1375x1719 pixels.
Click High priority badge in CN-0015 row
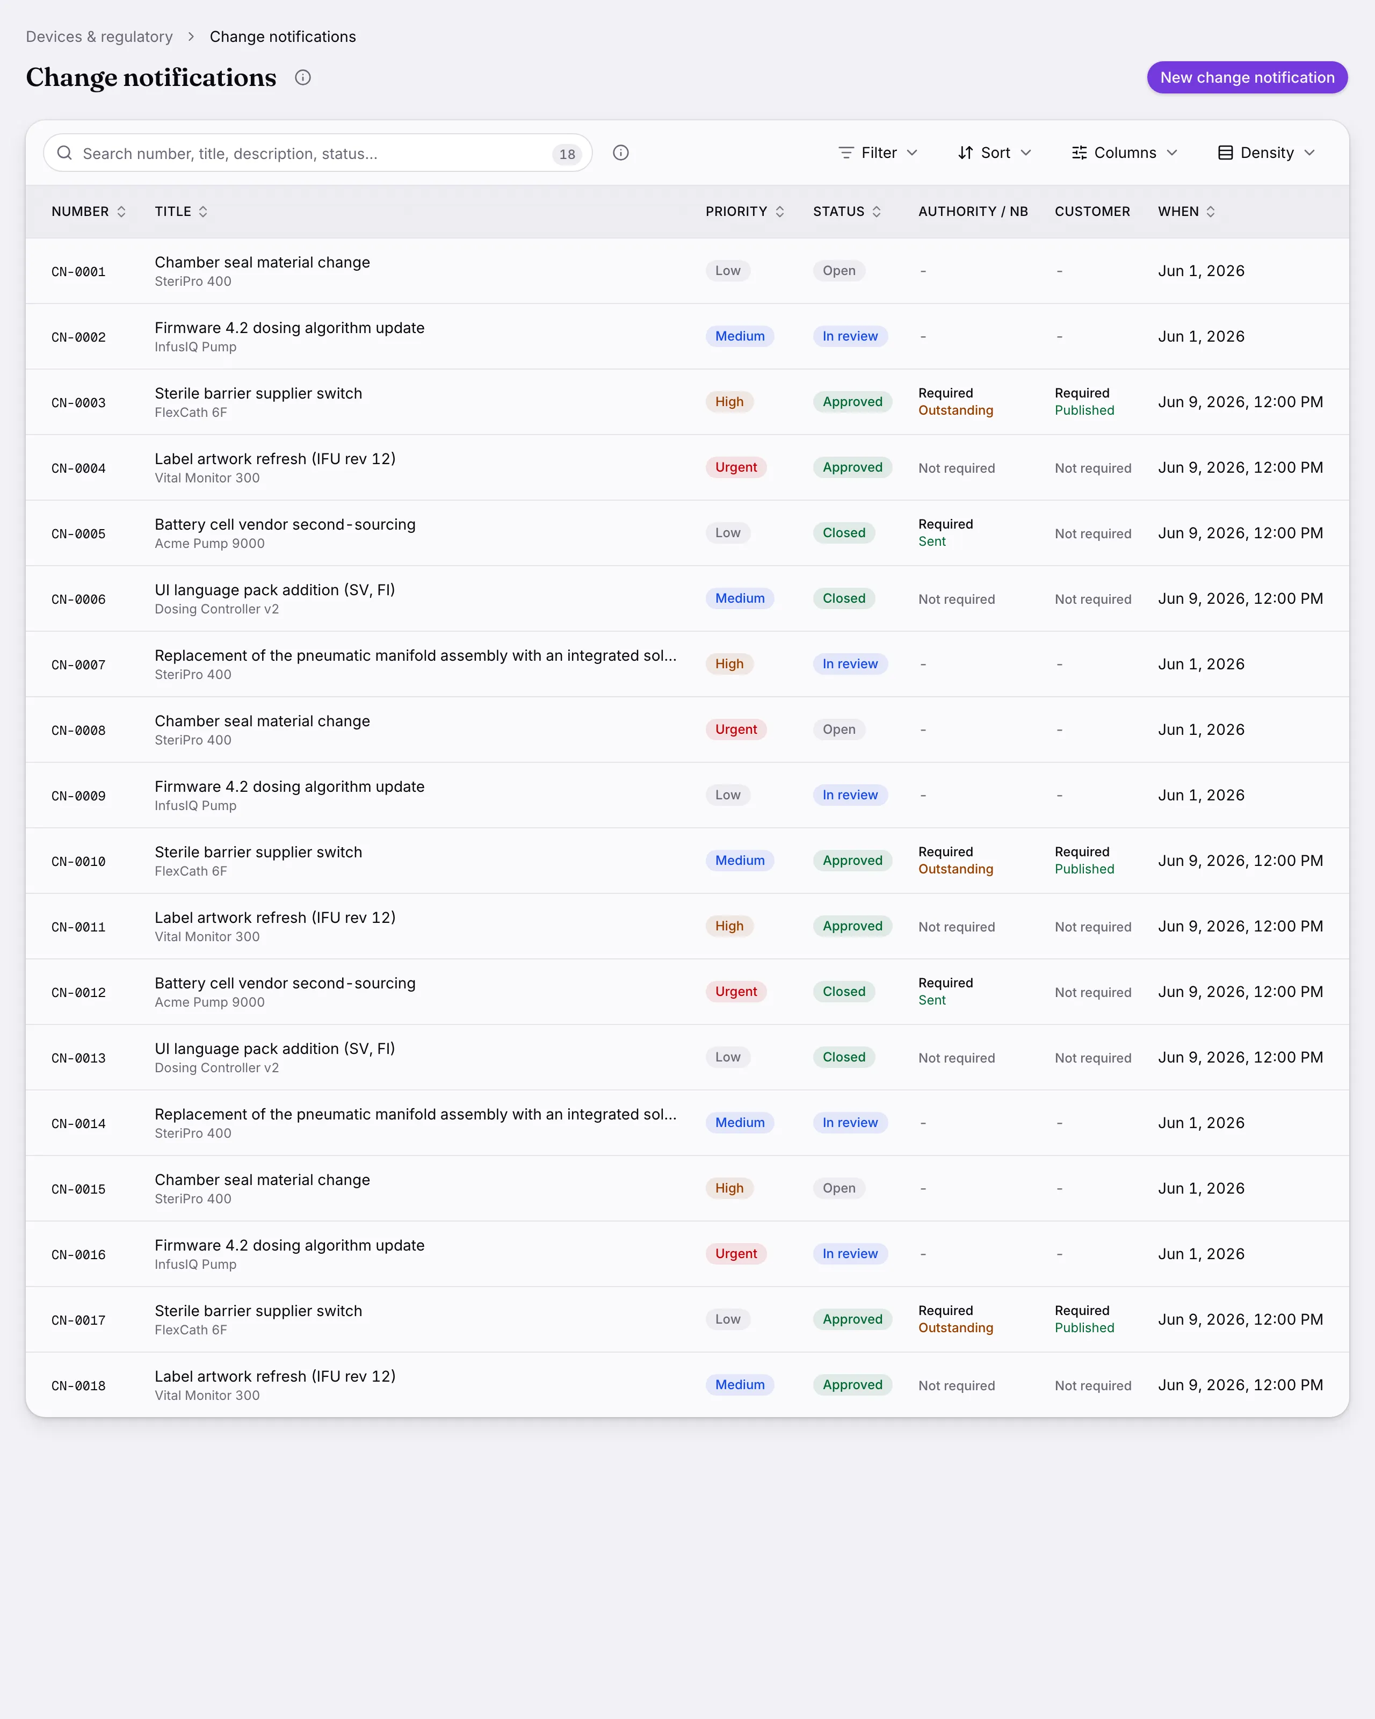[729, 1188]
